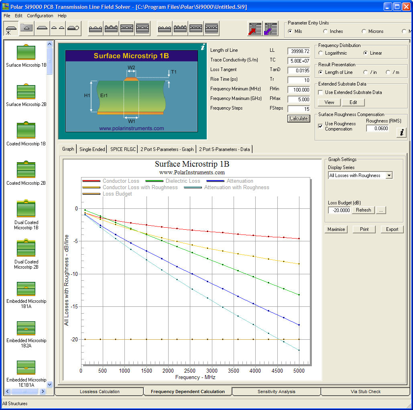Choose Mils parameter entry units
The width and height of the screenshot is (413, 410).
point(290,31)
